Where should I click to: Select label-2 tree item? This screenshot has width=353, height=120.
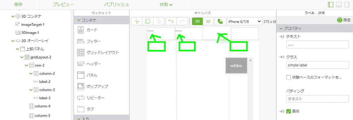(x=45, y=82)
